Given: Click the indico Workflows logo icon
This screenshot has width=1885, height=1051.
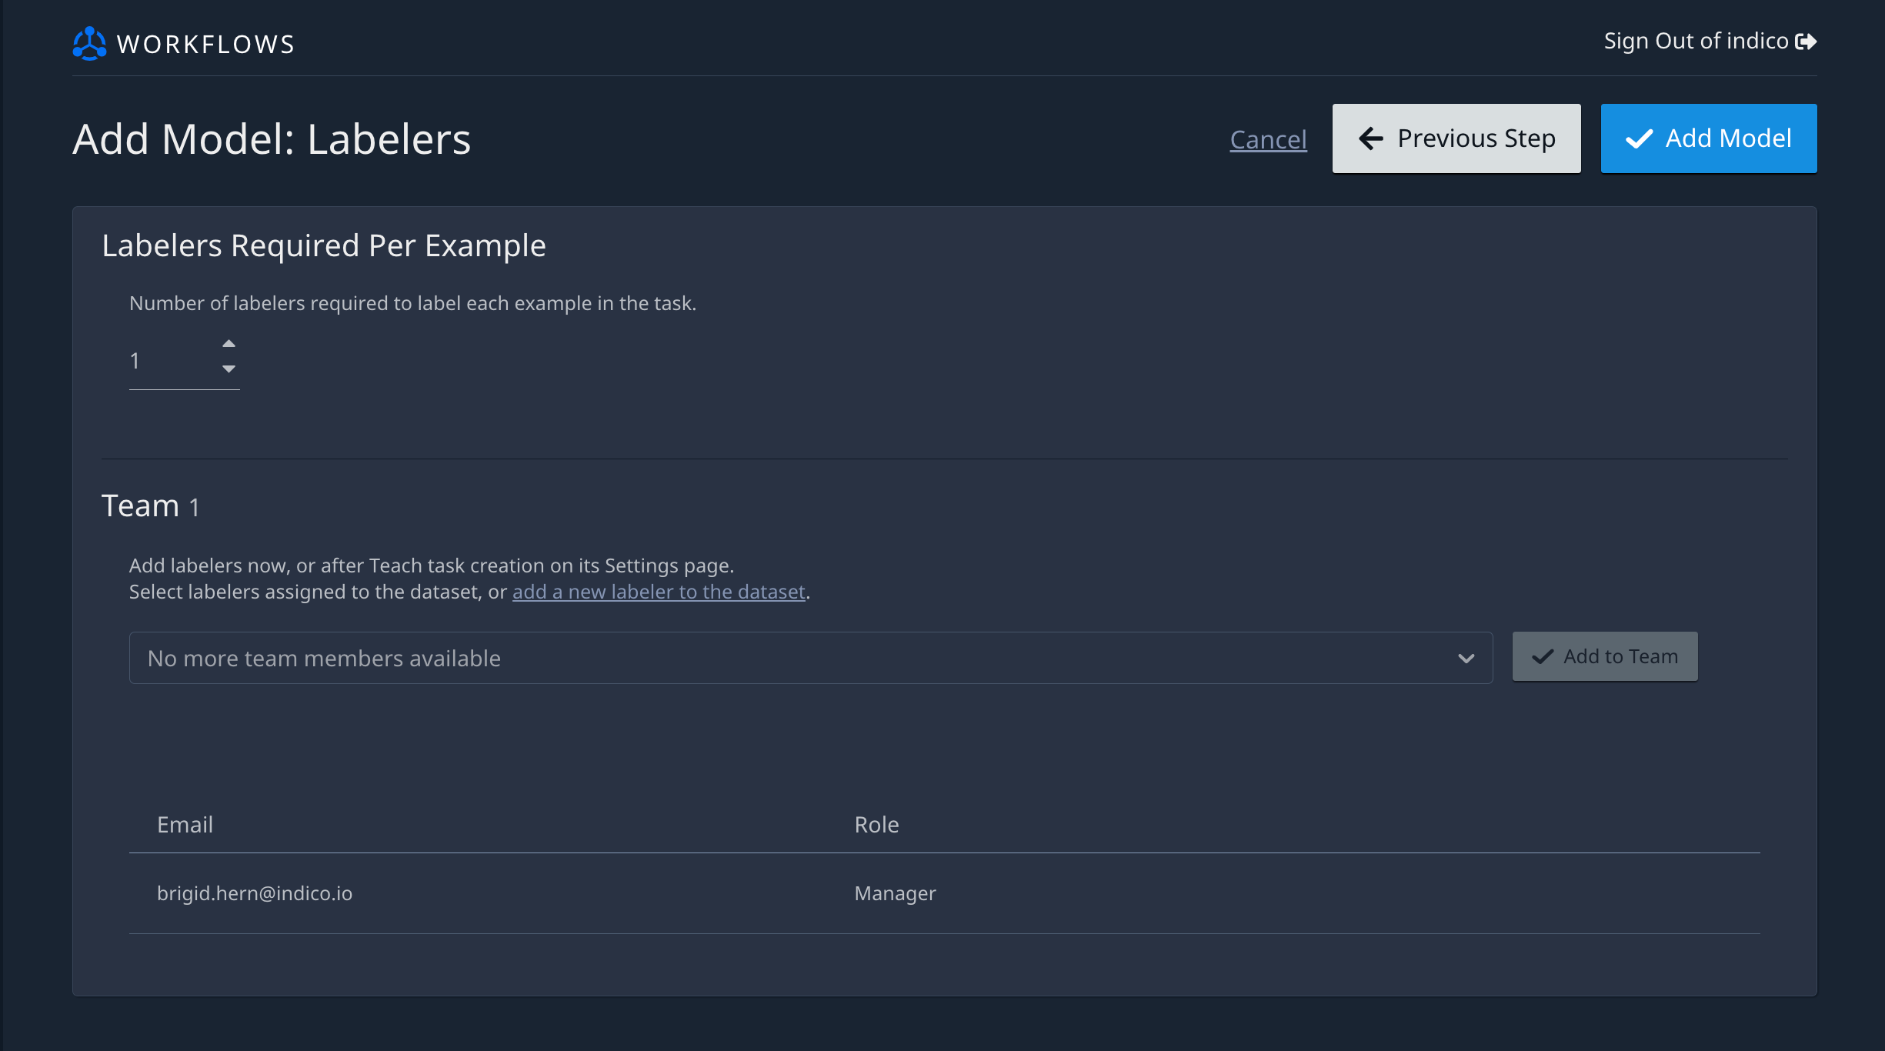Looking at the screenshot, I should [x=89, y=44].
